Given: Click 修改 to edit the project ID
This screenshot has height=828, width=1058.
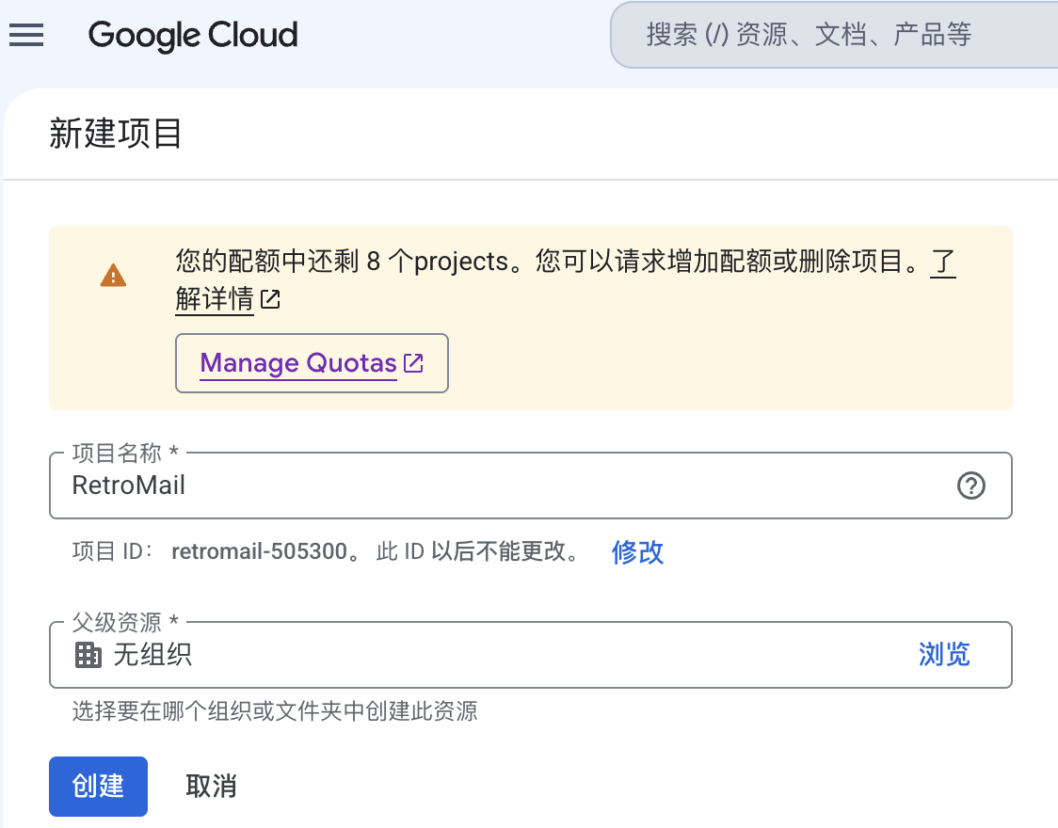Looking at the screenshot, I should tap(637, 552).
